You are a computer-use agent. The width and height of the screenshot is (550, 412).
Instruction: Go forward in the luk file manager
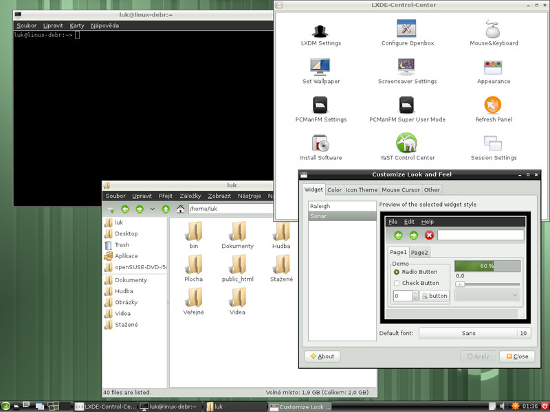(140, 209)
